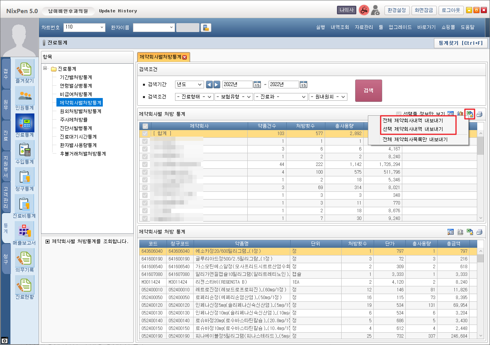490x345 pixels.
Task: Click the 매출보고서 sidebar icon
Action: (25, 231)
